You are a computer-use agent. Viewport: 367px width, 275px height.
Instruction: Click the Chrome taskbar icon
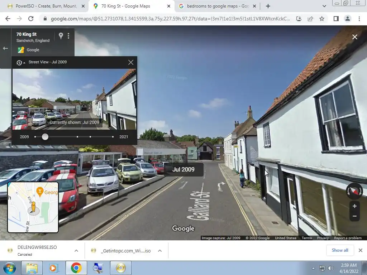point(76,268)
